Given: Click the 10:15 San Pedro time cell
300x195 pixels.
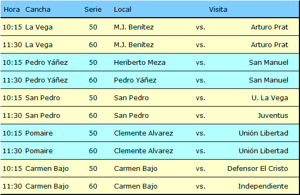Looking at the screenshot, I should point(12,98).
